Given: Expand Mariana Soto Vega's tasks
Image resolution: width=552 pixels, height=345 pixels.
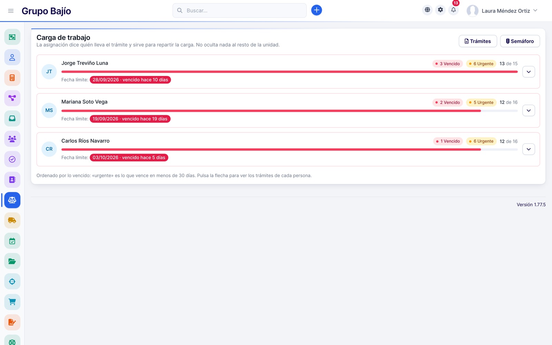Looking at the screenshot, I should tap(529, 110).
